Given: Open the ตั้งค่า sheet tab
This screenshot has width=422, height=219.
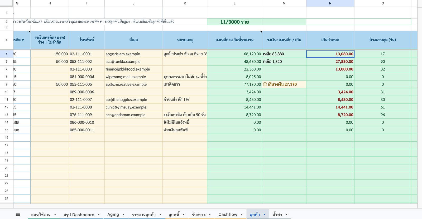Looking at the screenshot, I should [277, 215].
